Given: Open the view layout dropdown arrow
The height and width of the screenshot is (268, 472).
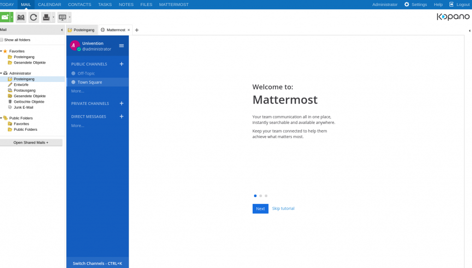Looking at the screenshot, I should (x=70, y=17).
